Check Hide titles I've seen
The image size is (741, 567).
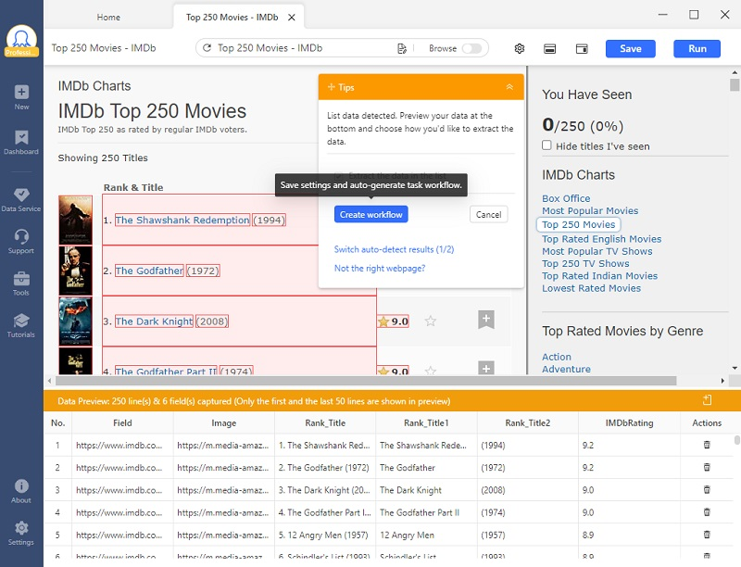pos(546,145)
